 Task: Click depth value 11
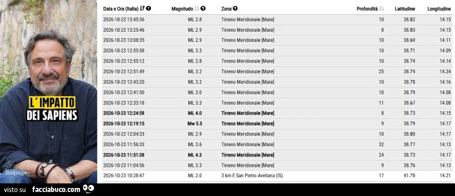[381, 103]
